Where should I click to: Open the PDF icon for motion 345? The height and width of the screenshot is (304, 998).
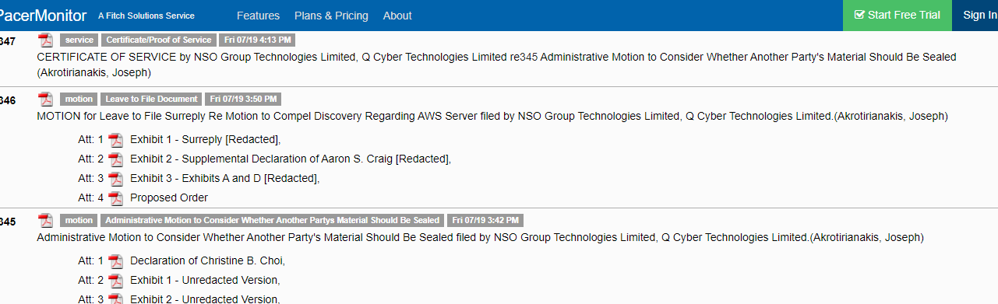tap(46, 220)
